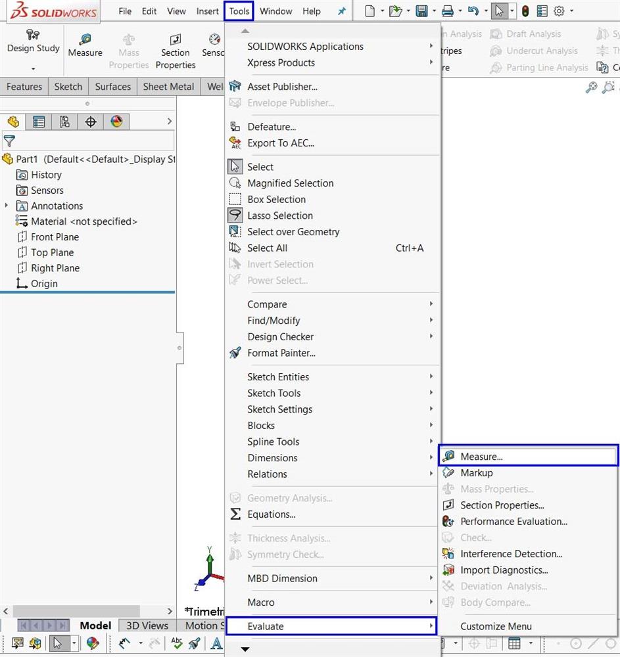Open the FeatureManager design tree tab

[13, 122]
